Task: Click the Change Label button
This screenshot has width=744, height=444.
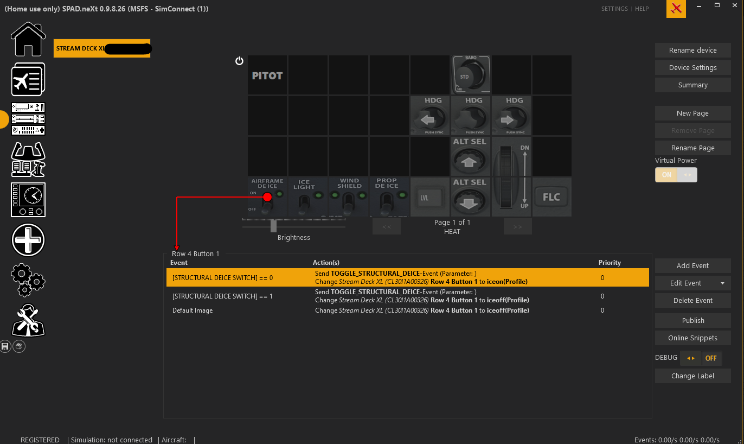Action: (693, 376)
